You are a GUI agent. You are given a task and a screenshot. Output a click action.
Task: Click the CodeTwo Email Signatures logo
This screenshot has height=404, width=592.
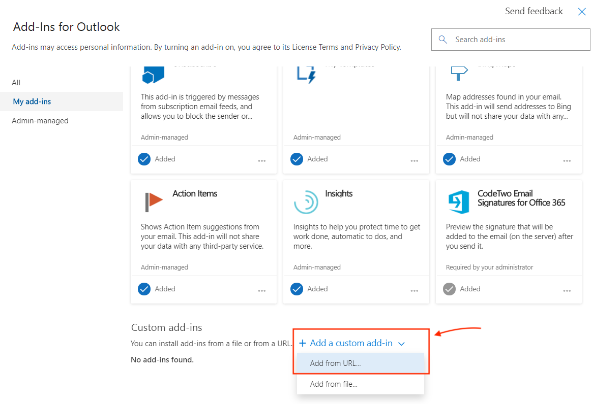pos(459,202)
